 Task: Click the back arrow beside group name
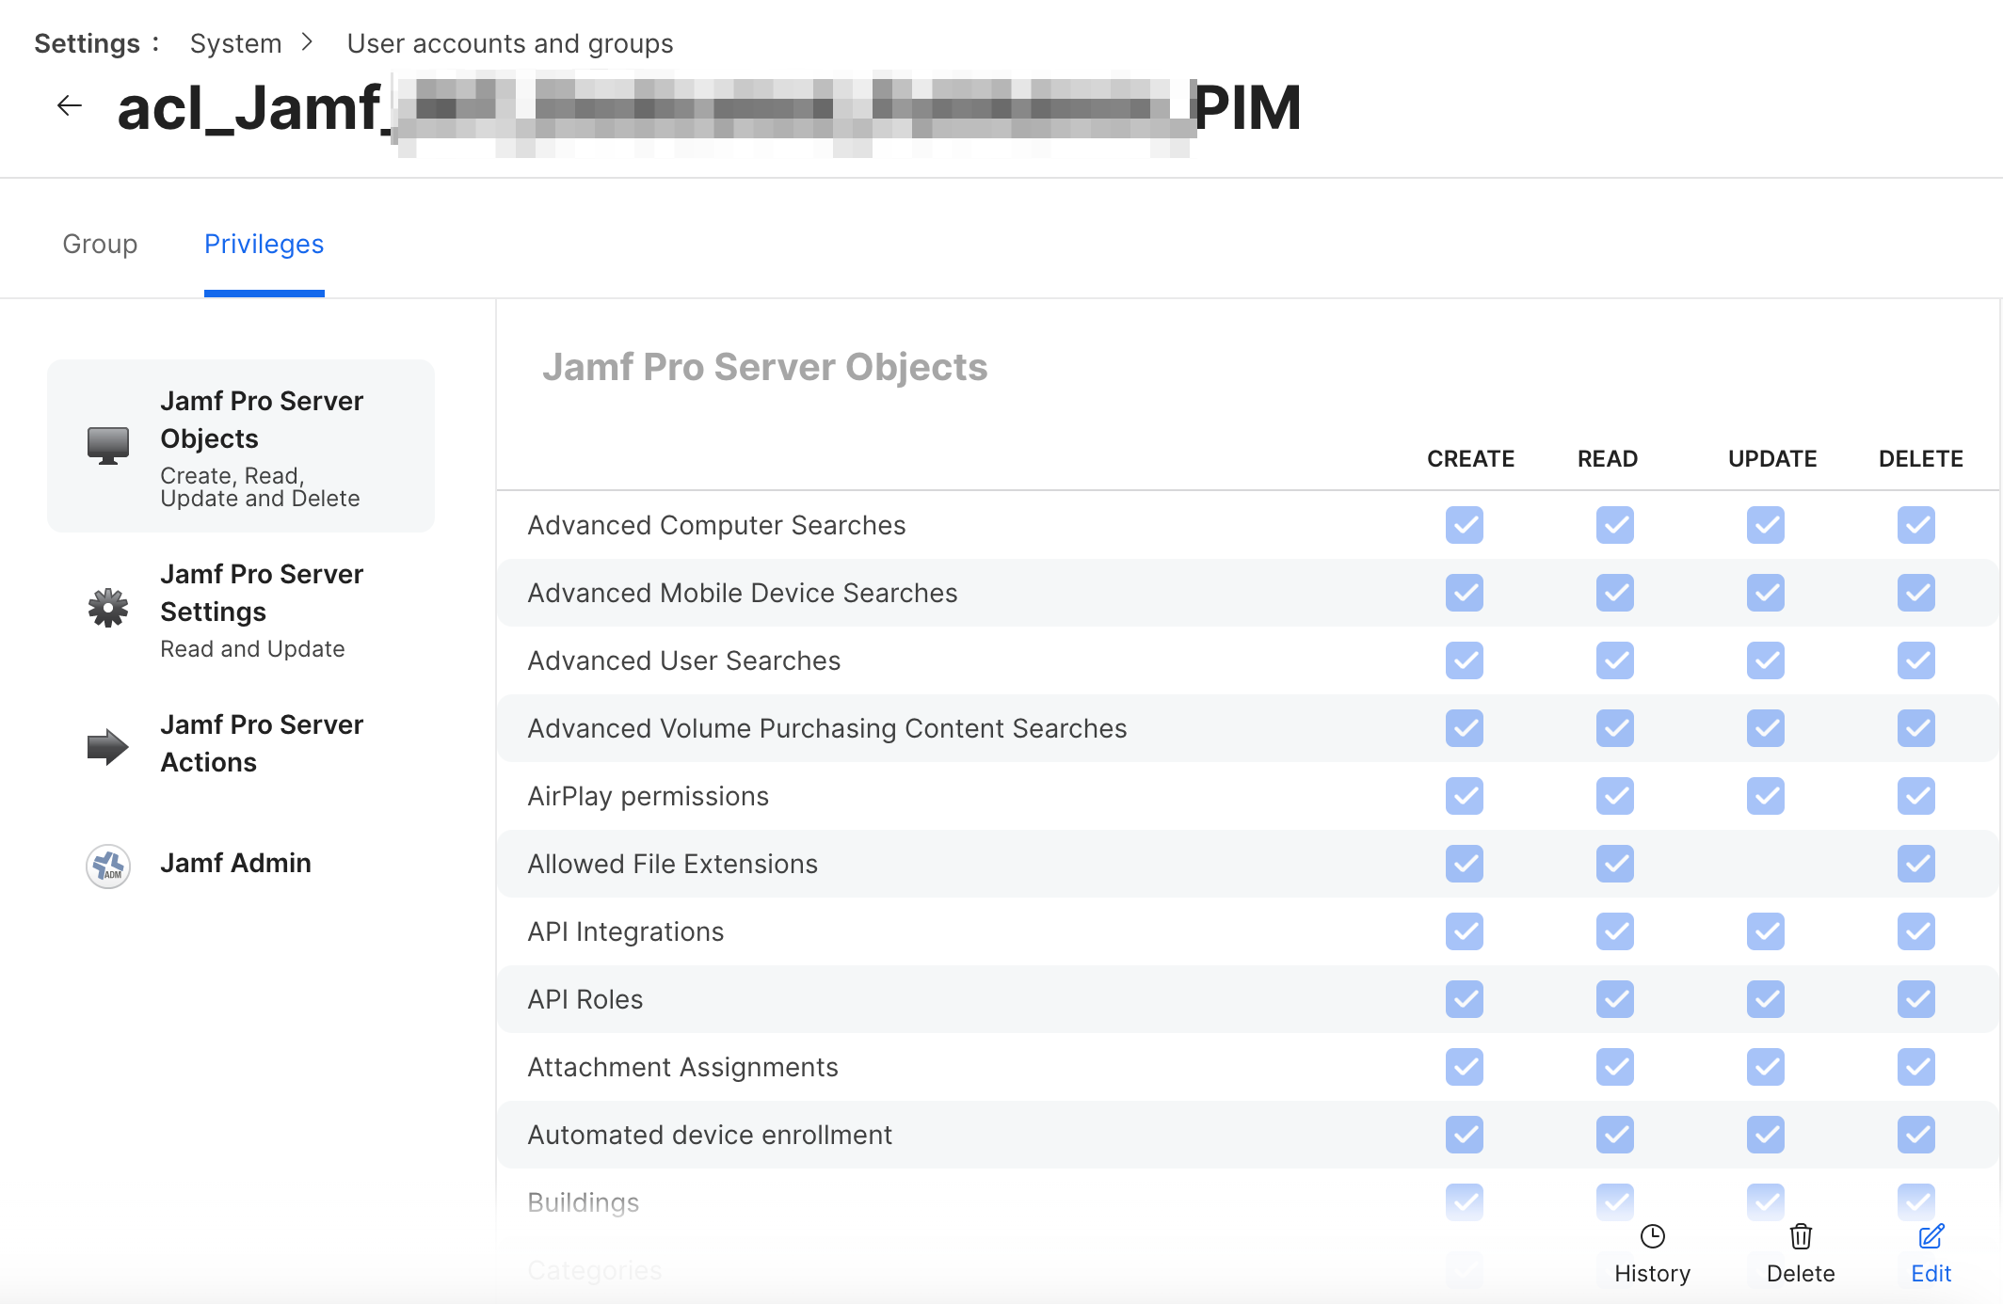pos(70,106)
